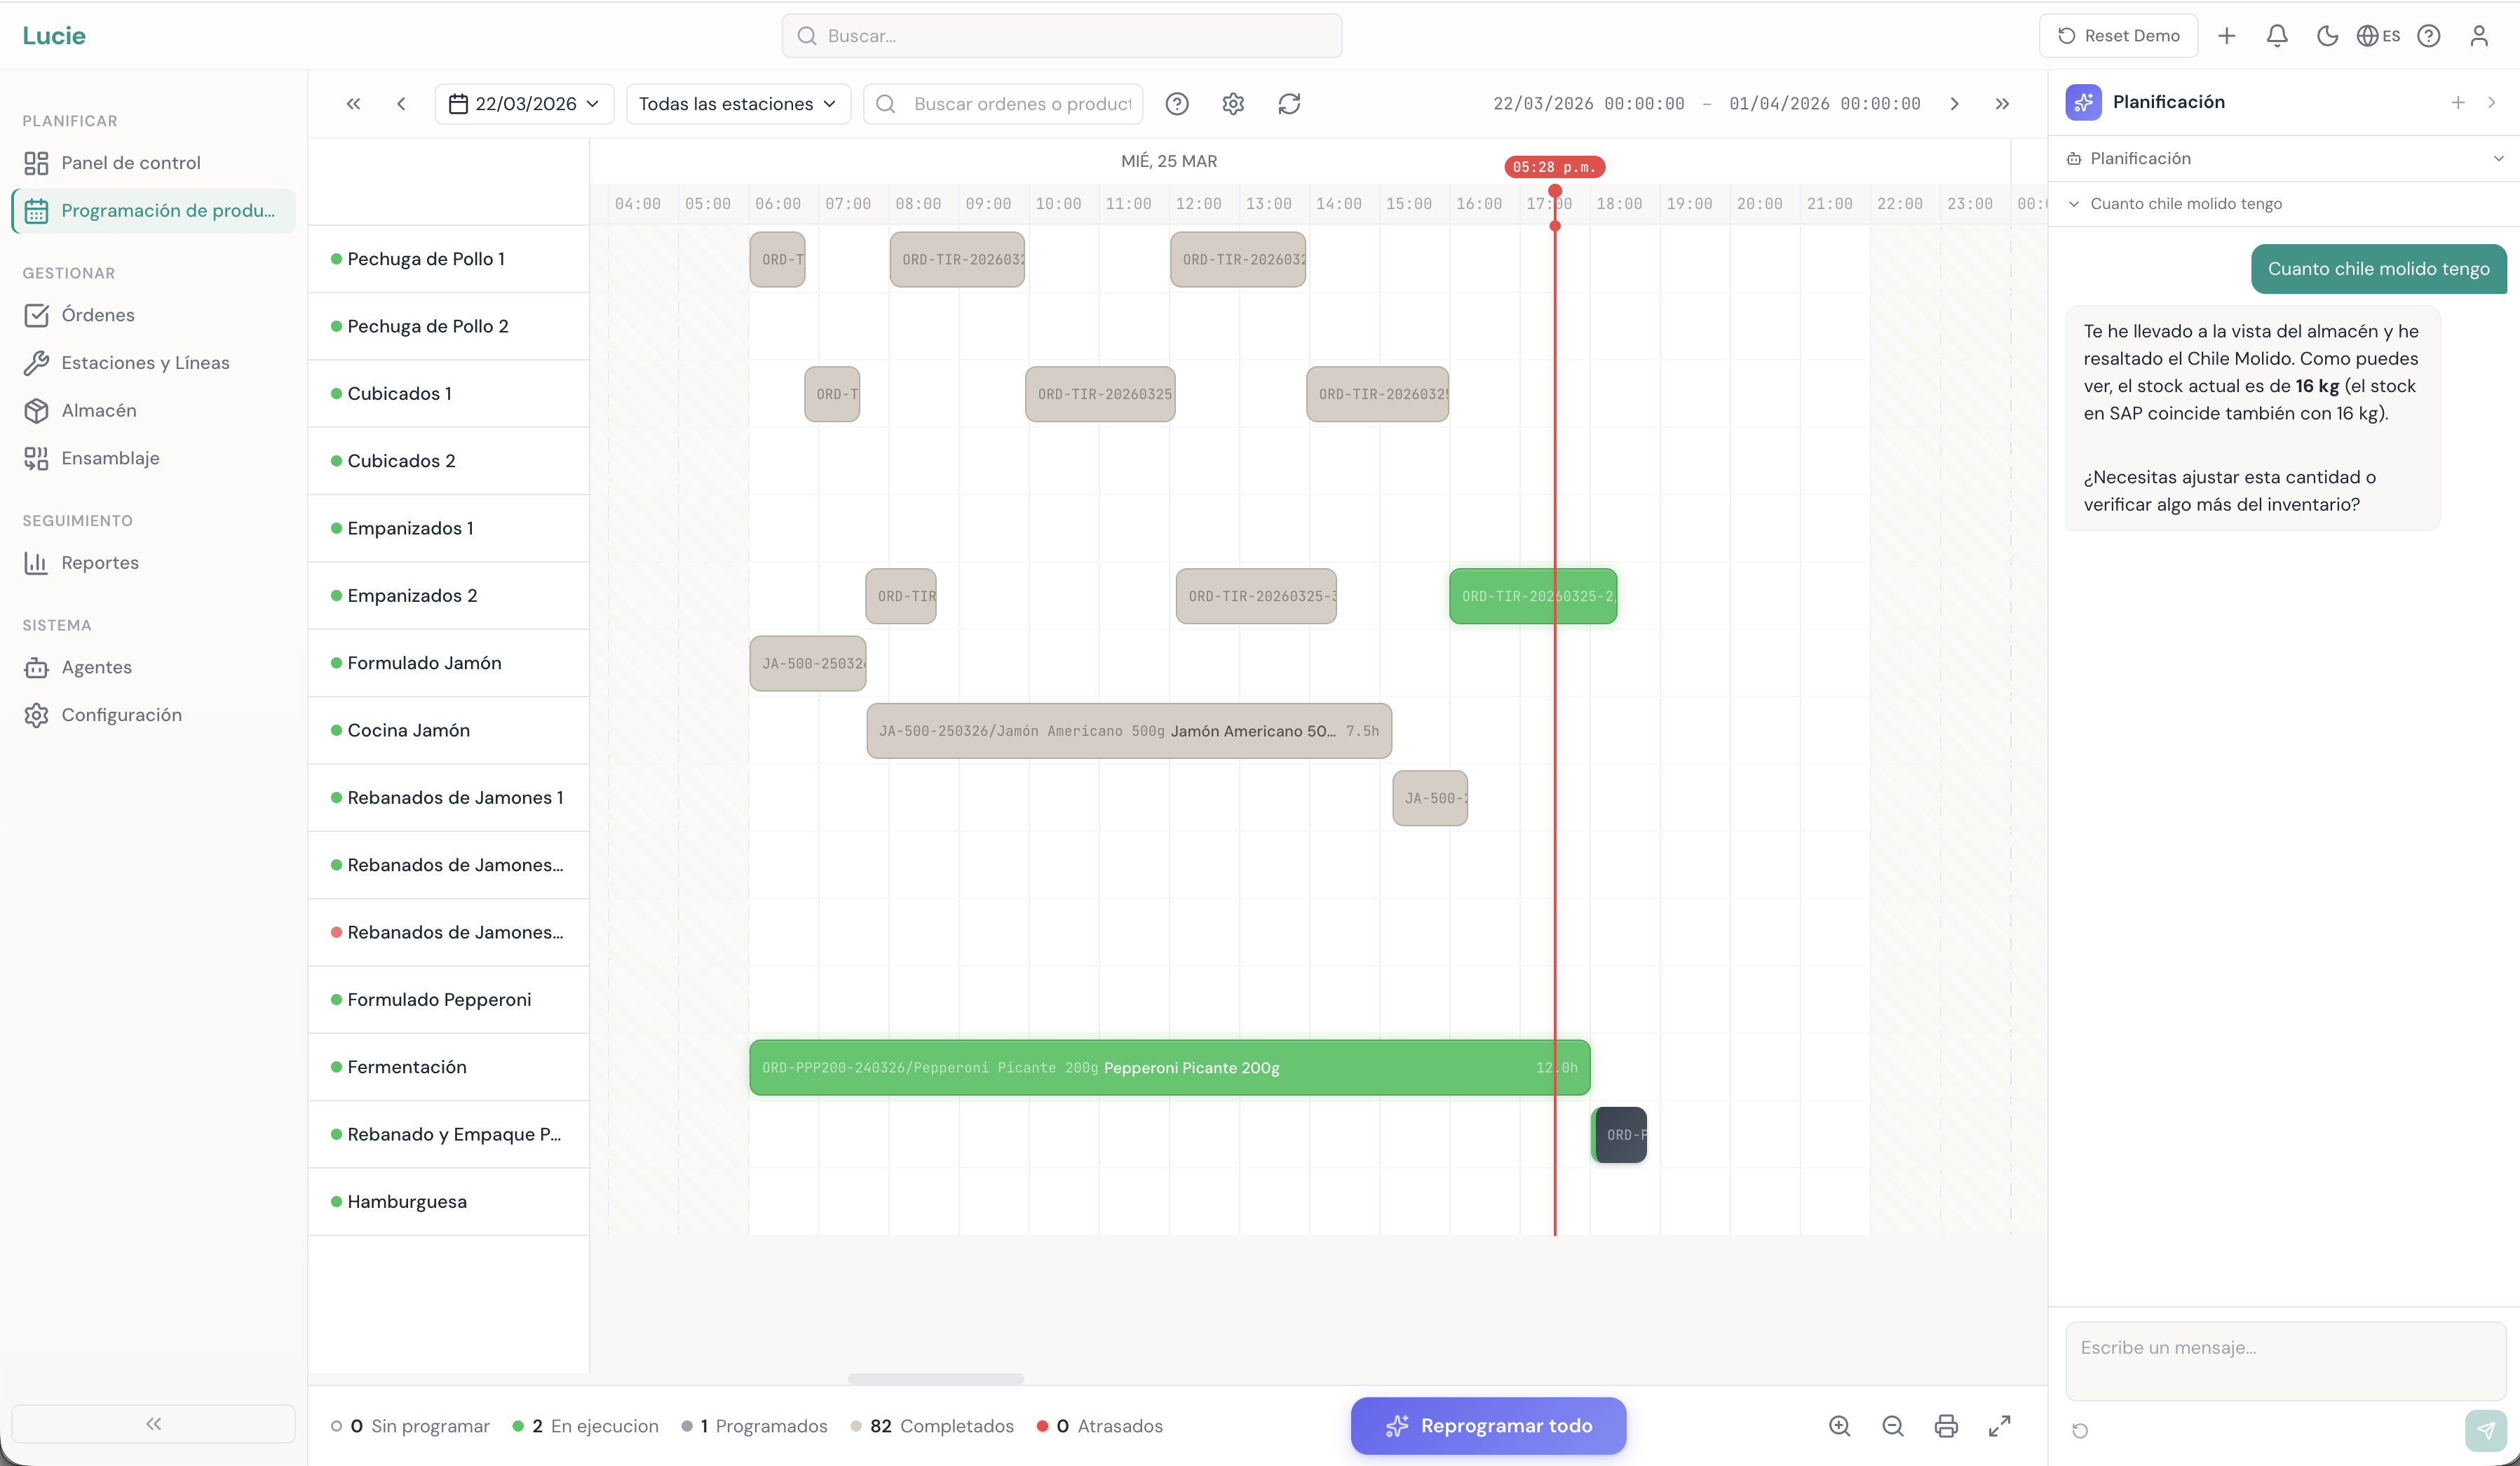
Task: Open notifications bell icon
Action: [x=2277, y=36]
